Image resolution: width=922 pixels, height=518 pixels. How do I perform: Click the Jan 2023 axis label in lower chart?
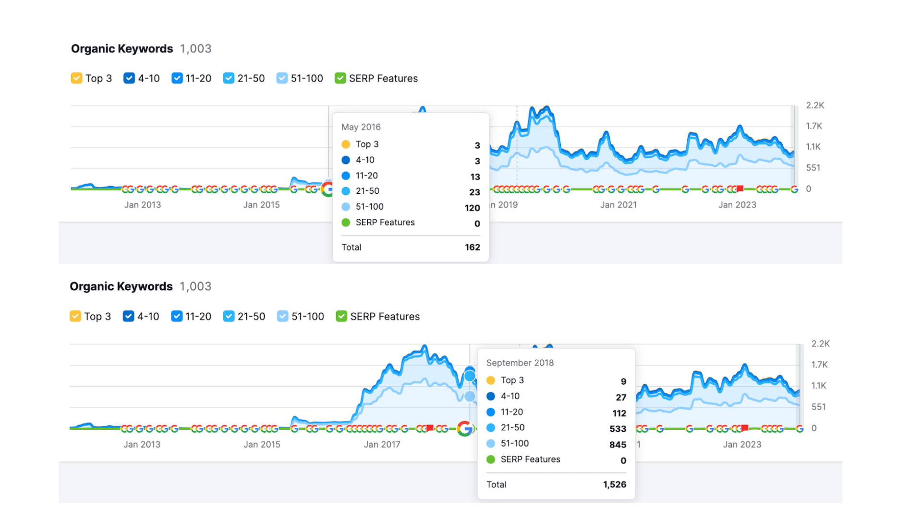click(x=742, y=445)
